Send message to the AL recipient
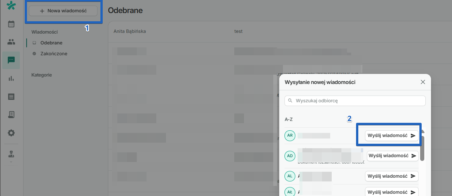452x196 pixels. coord(392,176)
